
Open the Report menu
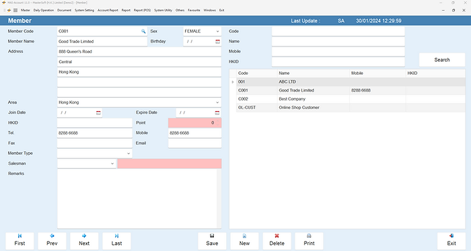coord(126,10)
